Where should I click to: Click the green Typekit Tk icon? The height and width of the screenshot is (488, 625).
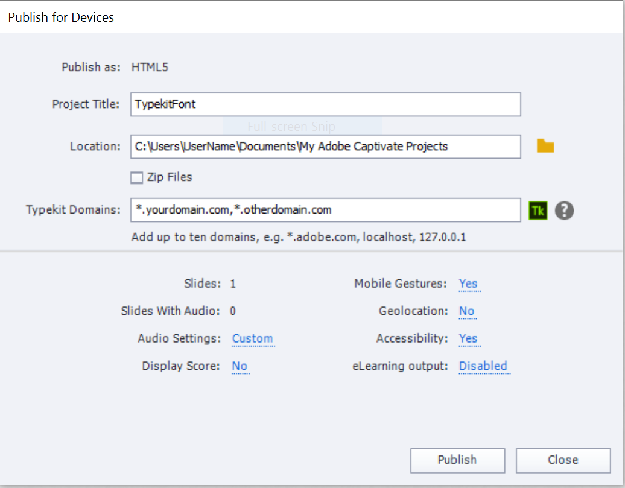537,211
